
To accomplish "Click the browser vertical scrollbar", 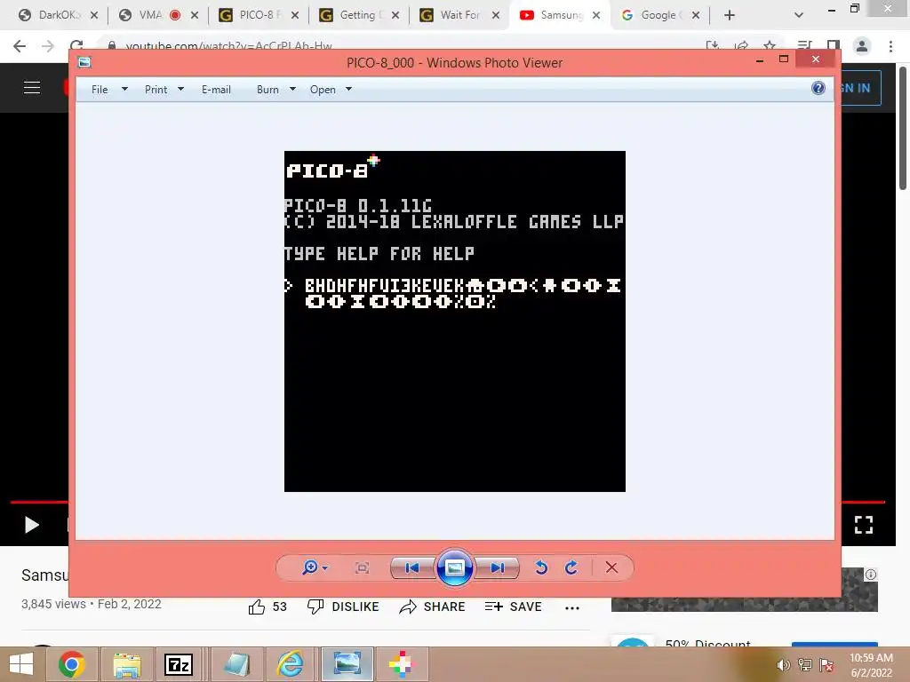I will pyautogui.click(x=903, y=128).
